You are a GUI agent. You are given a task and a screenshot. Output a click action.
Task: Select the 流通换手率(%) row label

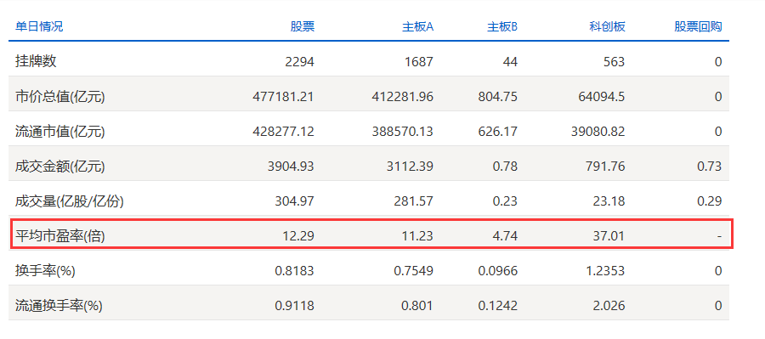[x=59, y=306]
